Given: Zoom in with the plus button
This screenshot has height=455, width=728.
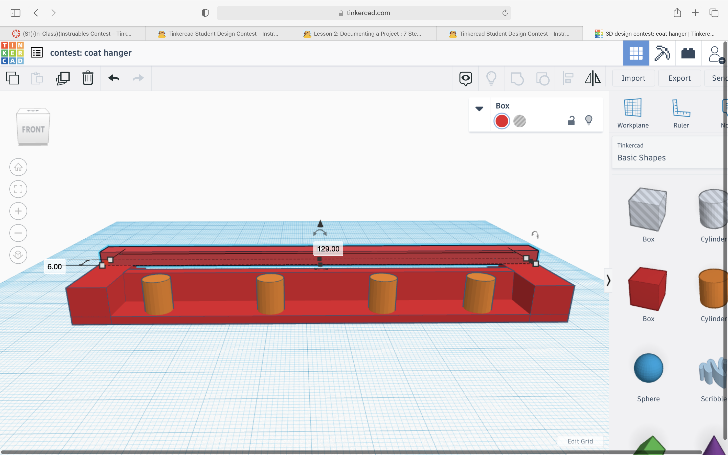Looking at the screenshot, I should [x=18, y=211].
